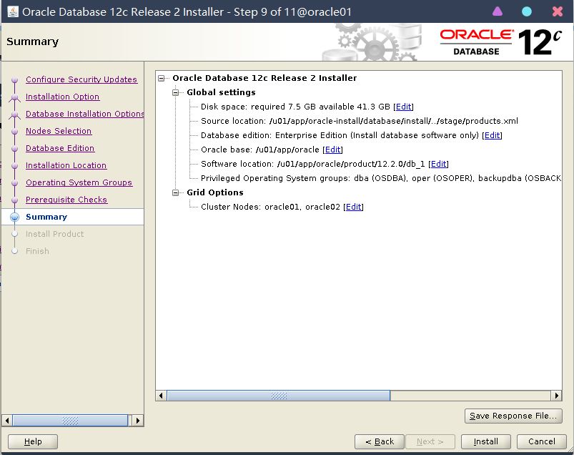
Task: Return to the Prerequisite Checks step
Action: click(x=66, y=200)
